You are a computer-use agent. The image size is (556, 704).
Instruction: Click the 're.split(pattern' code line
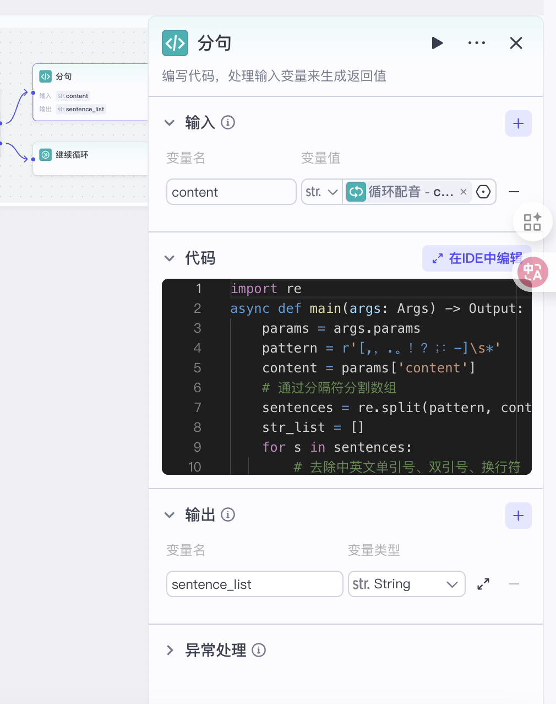pyautogui.click(x=396, y=408)
